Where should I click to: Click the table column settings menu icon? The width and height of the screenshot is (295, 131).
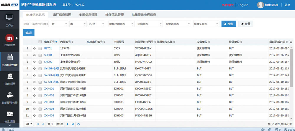click(291, 42)
